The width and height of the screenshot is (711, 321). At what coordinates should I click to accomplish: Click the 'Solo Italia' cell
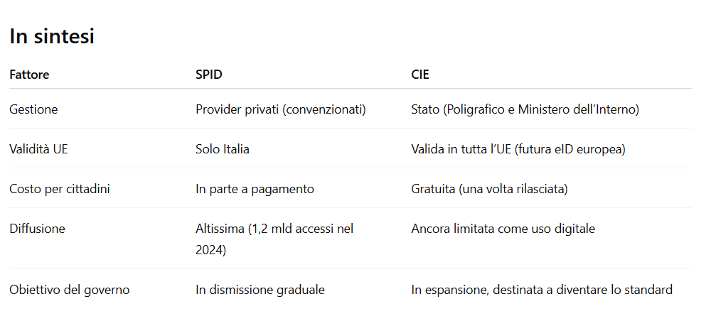(x=223, y=149)
